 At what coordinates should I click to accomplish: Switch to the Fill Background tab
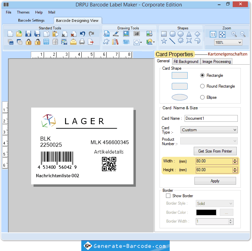point(186,62)
